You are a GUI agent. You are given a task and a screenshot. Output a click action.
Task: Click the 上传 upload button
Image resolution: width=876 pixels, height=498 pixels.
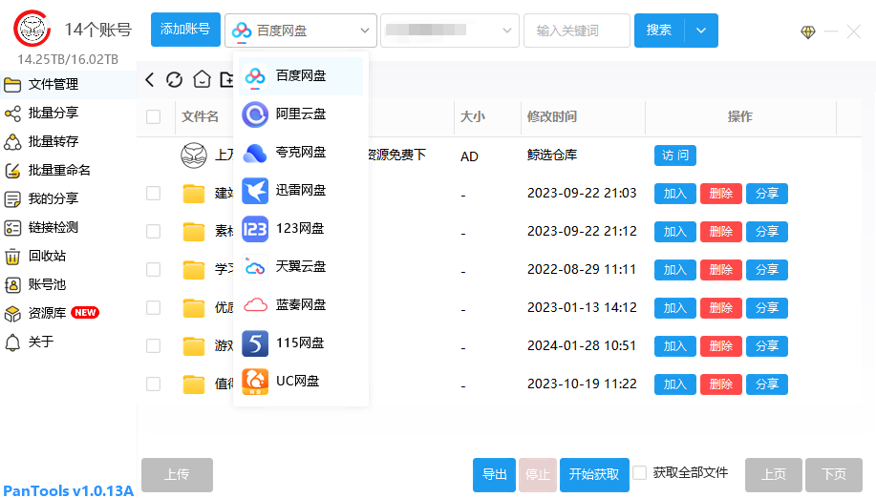tap(177, 475)
